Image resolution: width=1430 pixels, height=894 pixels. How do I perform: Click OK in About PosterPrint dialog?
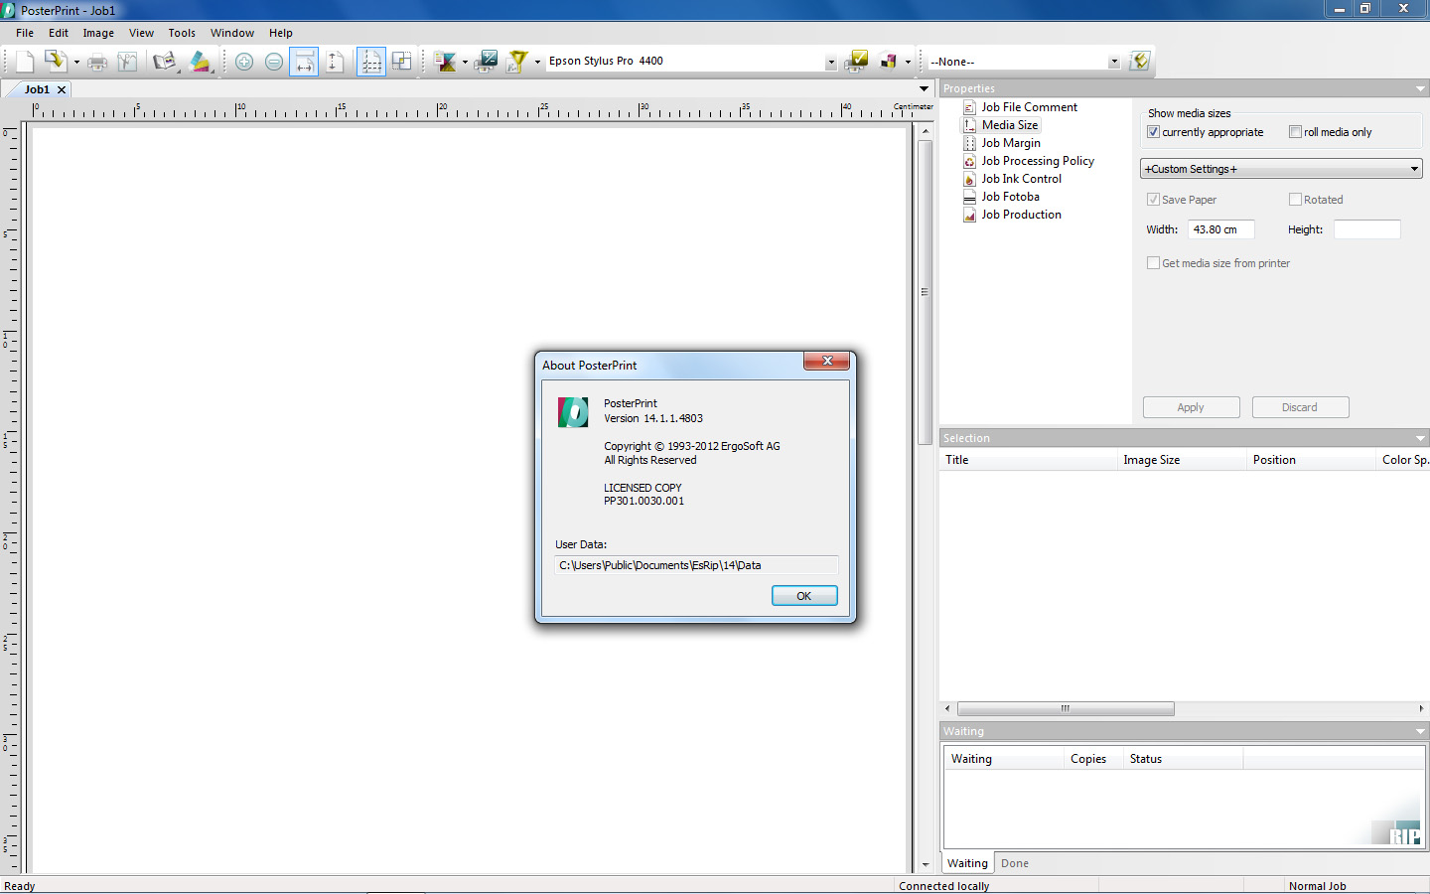[x=804, y=596]
